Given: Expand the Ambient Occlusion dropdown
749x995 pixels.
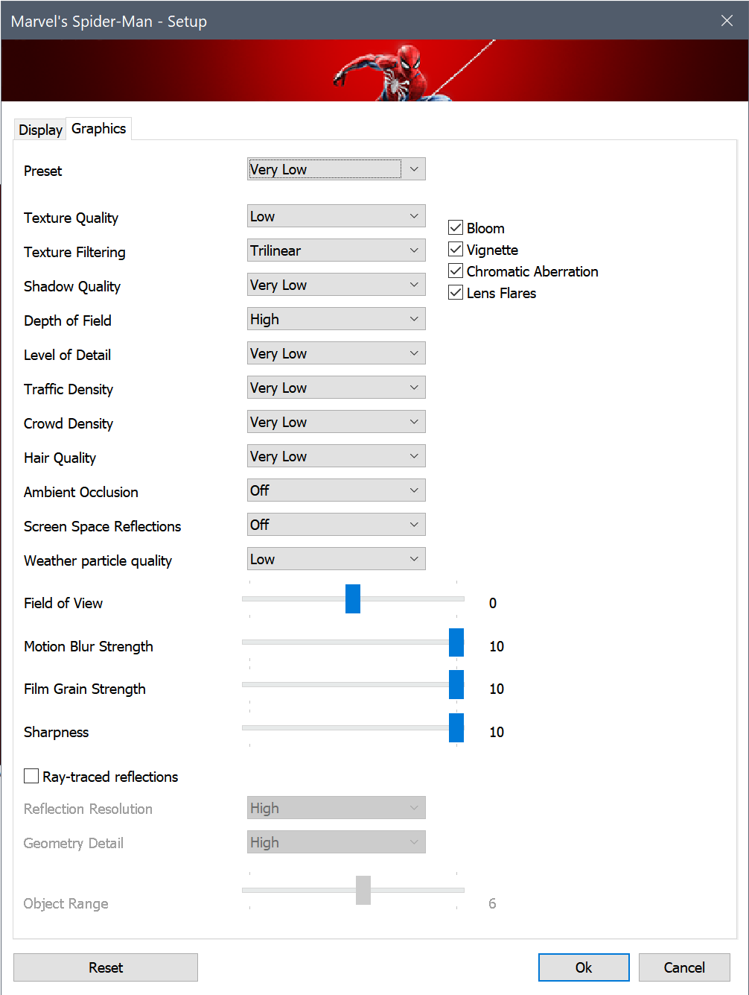Looking at the screenshot, I should (337, 490).
